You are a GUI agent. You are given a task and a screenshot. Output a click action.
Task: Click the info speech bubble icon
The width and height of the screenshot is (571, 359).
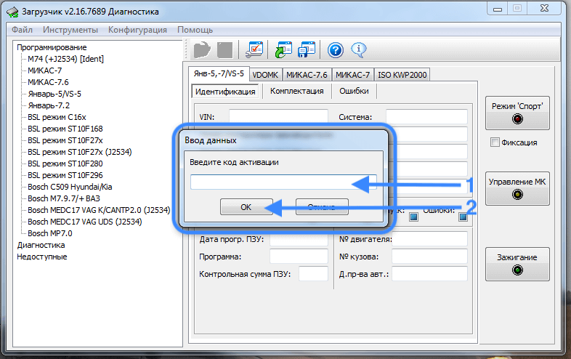coord(359,50)
